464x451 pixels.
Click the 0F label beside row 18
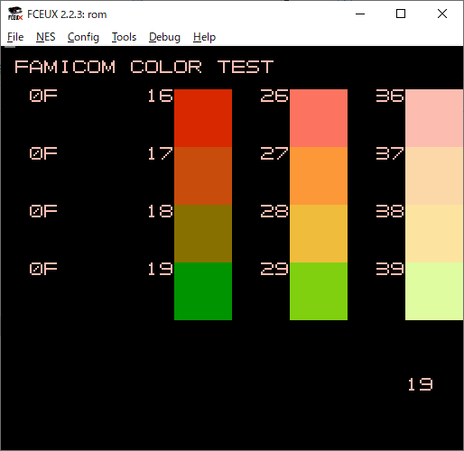[x=43, y=211]
